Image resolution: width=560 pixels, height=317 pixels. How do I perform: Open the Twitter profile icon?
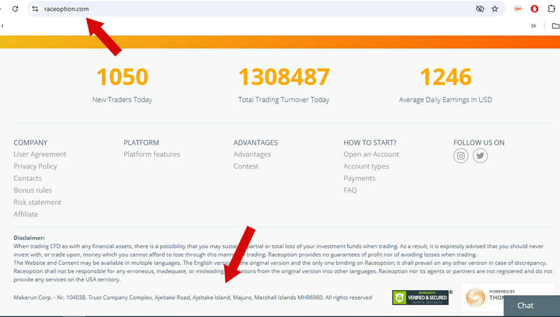click(x=480, y=156)
